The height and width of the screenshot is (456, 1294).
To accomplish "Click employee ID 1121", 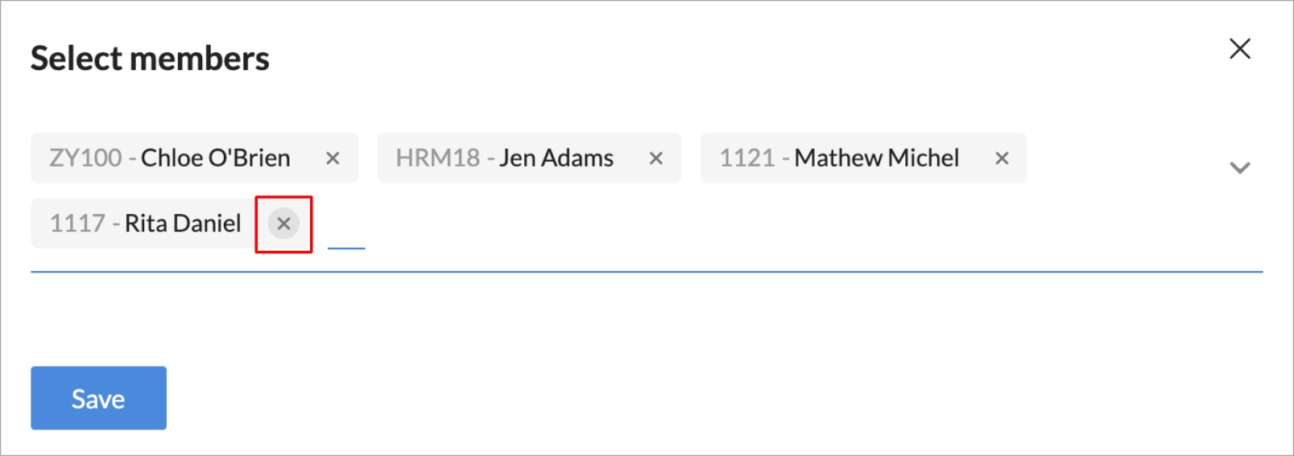I will click(746, 158).
